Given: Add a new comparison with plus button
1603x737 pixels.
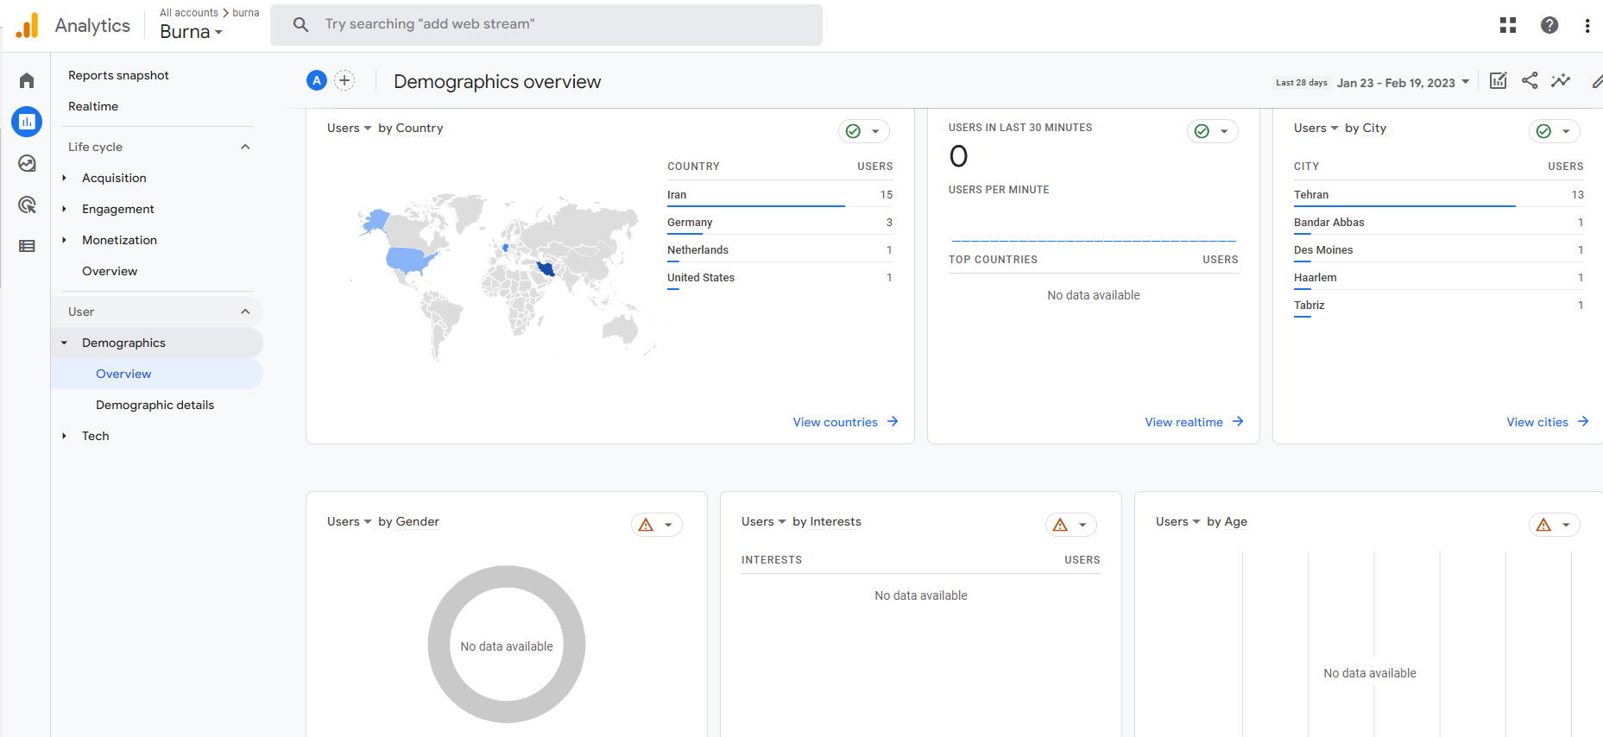Looking at the screenshot, I should [x=344, y=80].
